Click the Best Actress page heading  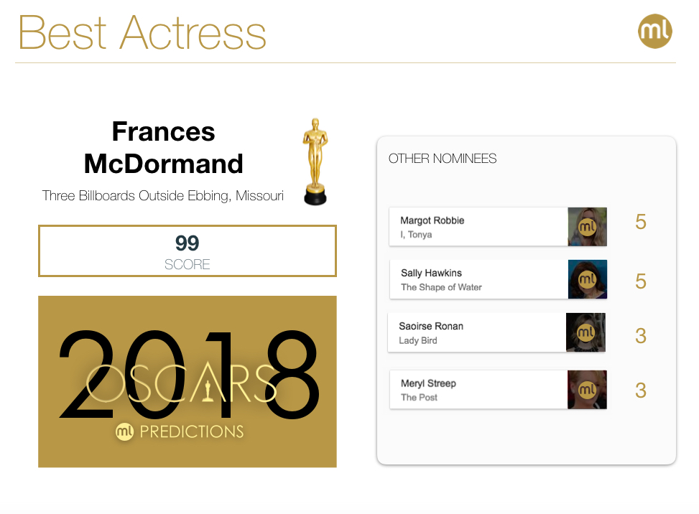tap(142, 32)
